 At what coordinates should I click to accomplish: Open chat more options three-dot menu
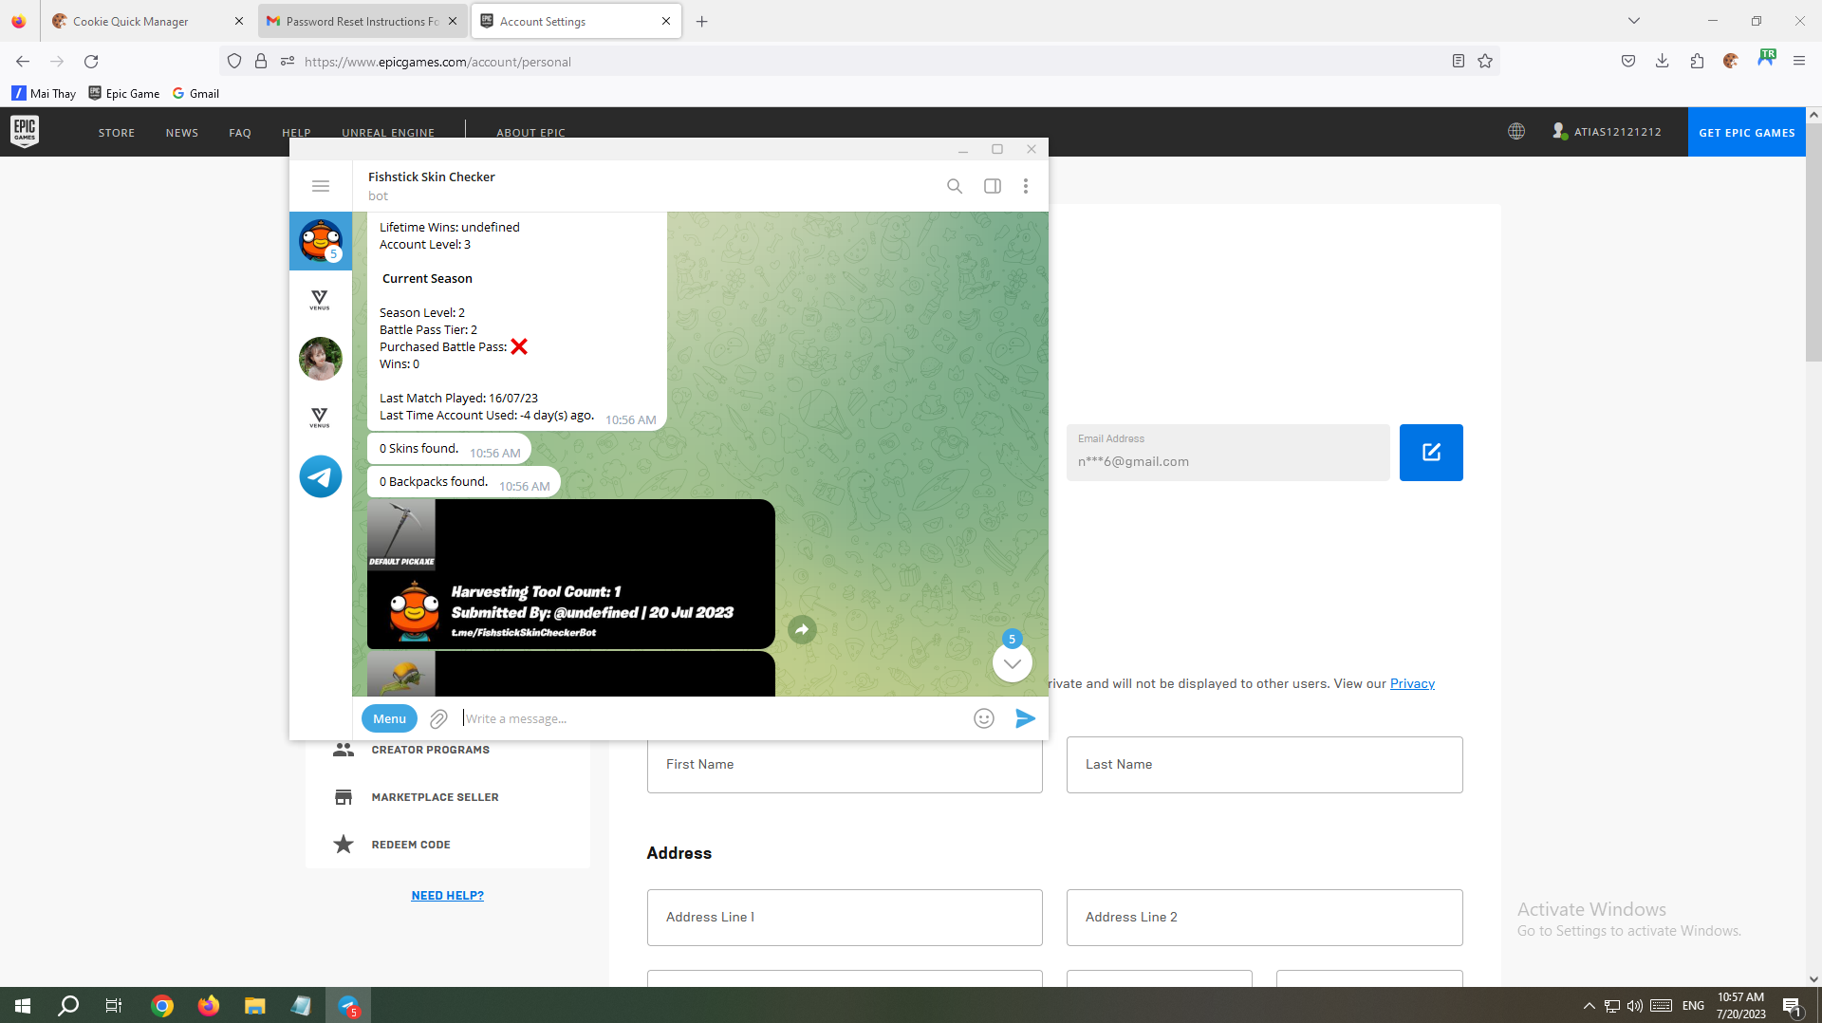(x=1026, y=186)
